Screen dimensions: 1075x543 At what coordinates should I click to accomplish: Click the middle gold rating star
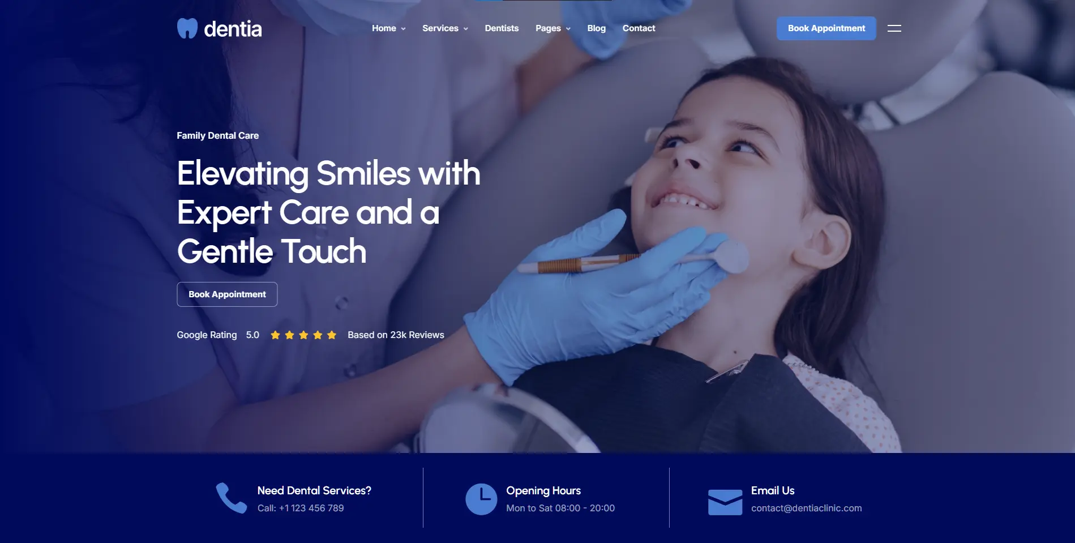click(303, 335)
